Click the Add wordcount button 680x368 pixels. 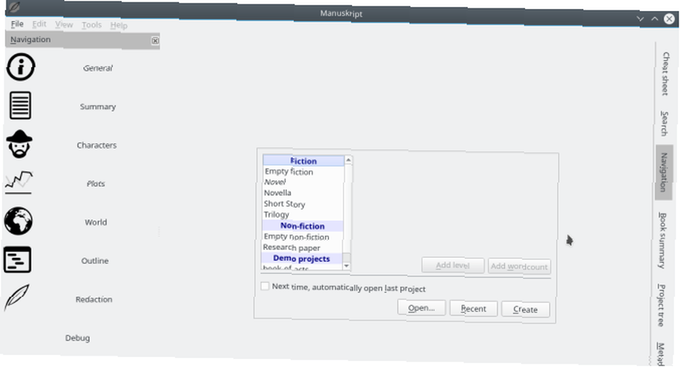(520, 266)
